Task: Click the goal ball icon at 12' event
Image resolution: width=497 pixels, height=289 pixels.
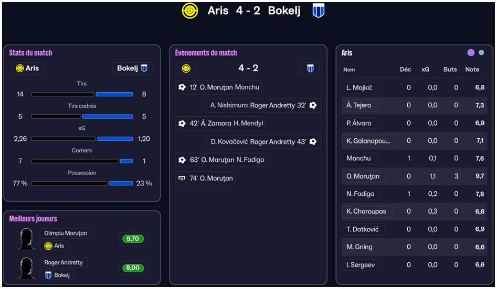Action: pyautogui.click(x=182, y=87)
